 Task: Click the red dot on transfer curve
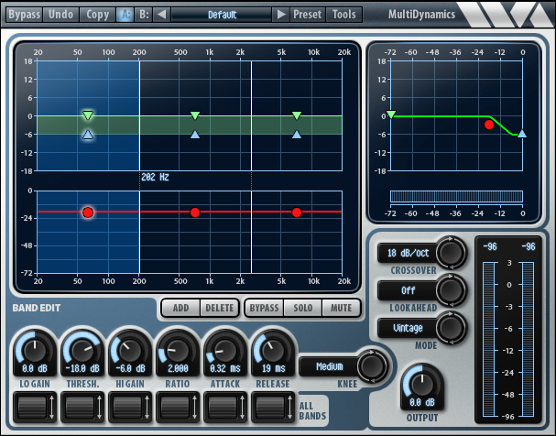point(489,125)
